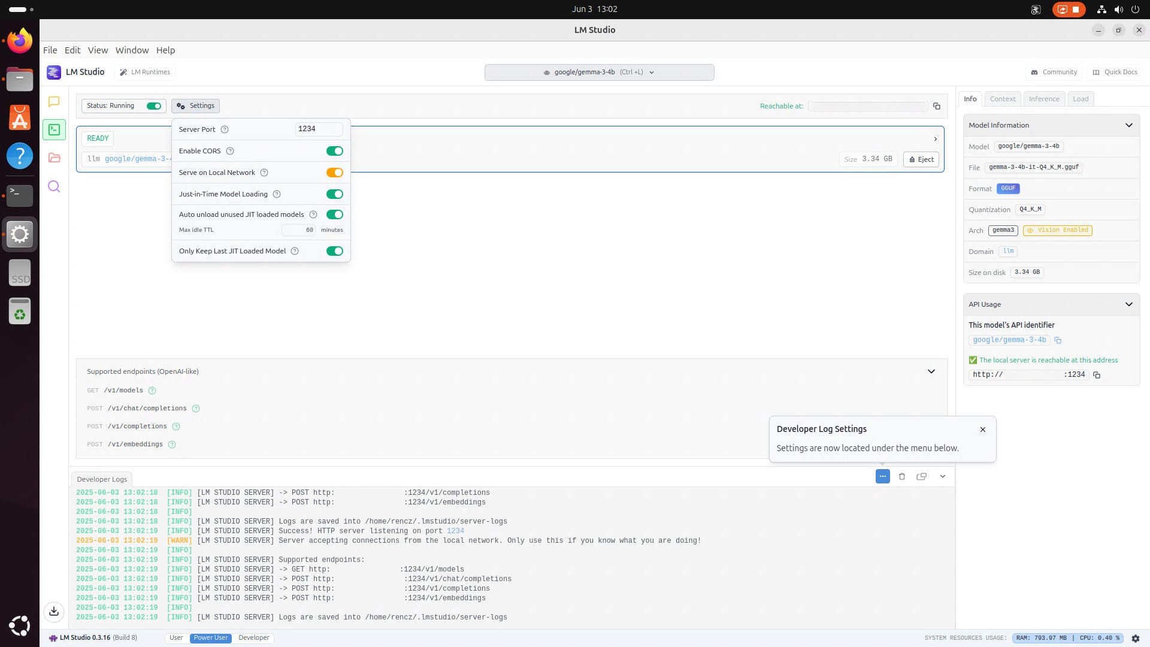Open the Chat view in sidebar

tap(54, 102)
